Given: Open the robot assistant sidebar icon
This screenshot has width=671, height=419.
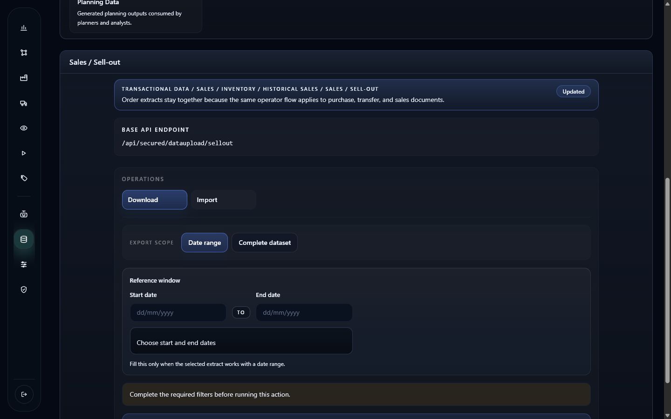Looking at the screenshot, I should pos(24,214).
